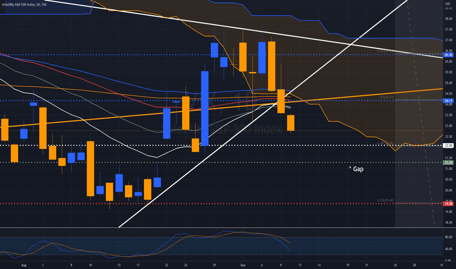456x269 pixels.
Task: Click date 21 on the time axis
Action: 367,265
